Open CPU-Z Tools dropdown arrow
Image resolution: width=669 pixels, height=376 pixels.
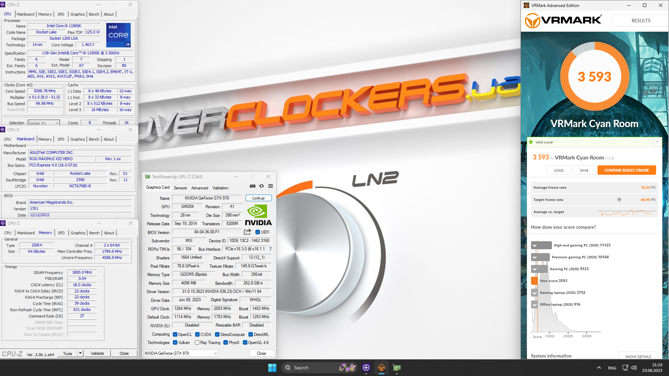coord(80,353)
